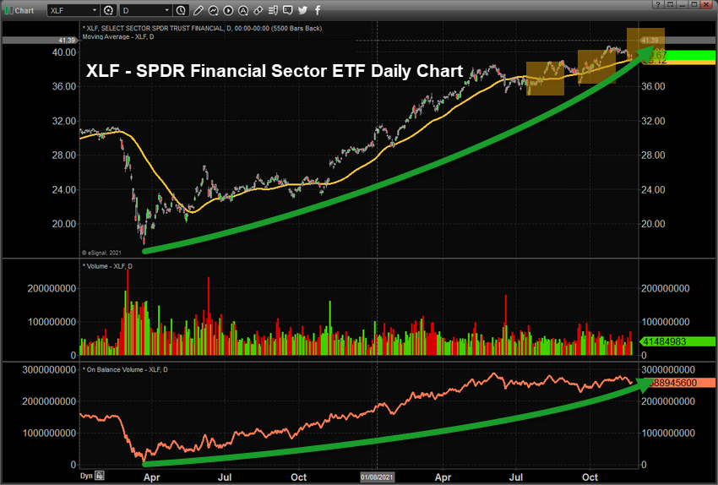Click the green chart window indicator icon
Image resolution: width=718 pixels, height=485 pixels.
coord(8,10)
